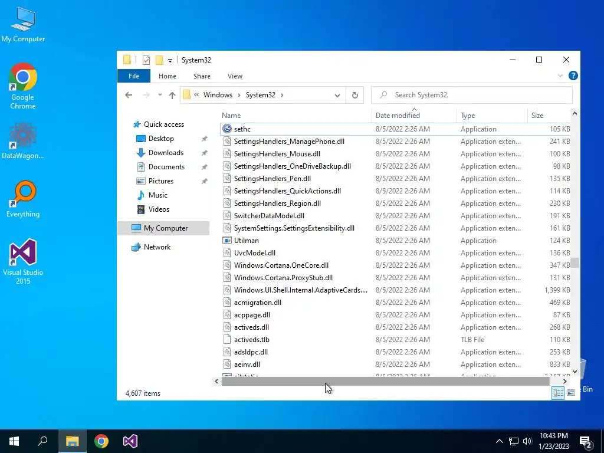Click the System32 segment in the address bar
The height and width of the screenshot is (453, 604).
pos(260,95)
